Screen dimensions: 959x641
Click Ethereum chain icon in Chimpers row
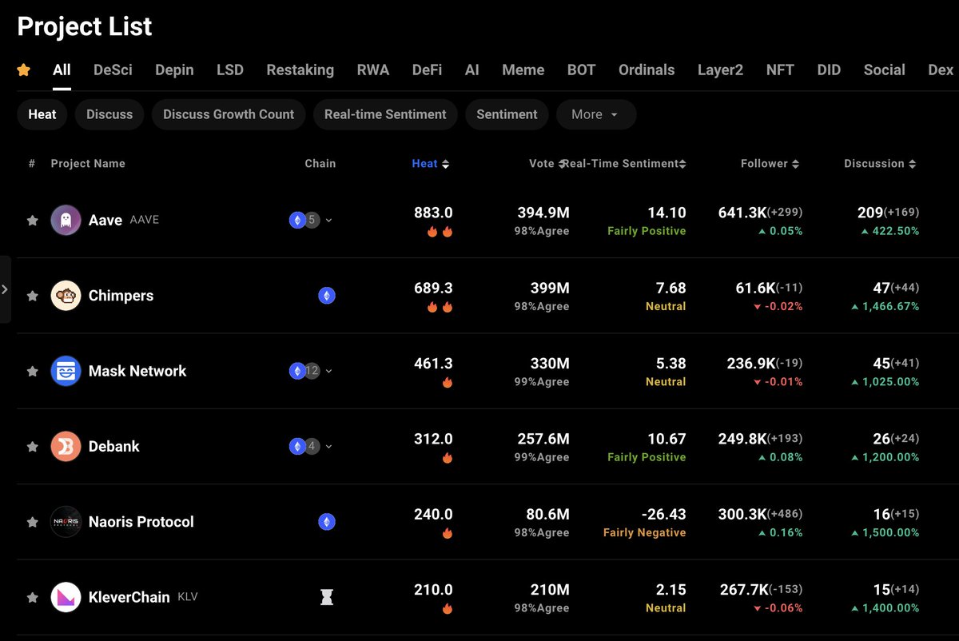pos(327,296)
